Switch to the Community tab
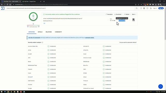The height and width of the screenshot is (93, 166). 58,32
